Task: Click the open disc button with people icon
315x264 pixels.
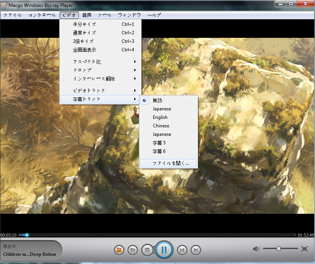Action: pyautogui.click(x=119, y=250)
